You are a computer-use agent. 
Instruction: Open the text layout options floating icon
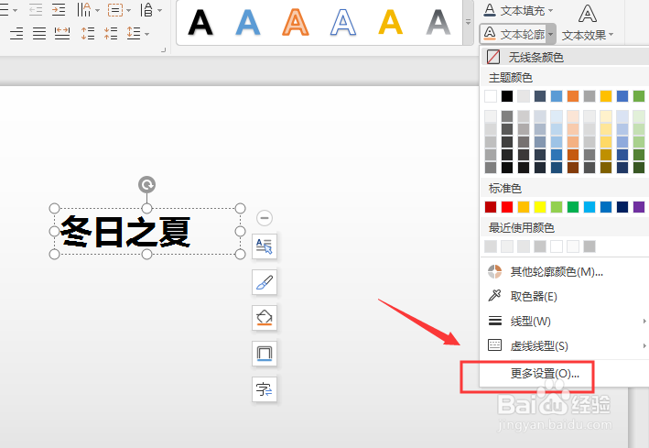[265, 246]
